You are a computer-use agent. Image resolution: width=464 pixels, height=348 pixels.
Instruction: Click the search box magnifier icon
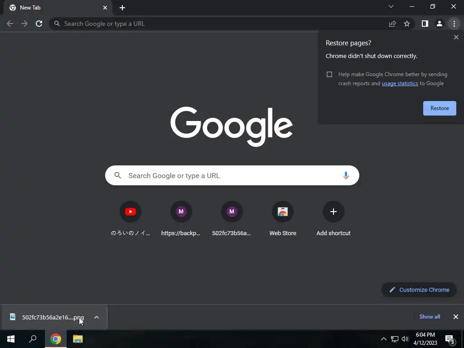coord(117,175)
